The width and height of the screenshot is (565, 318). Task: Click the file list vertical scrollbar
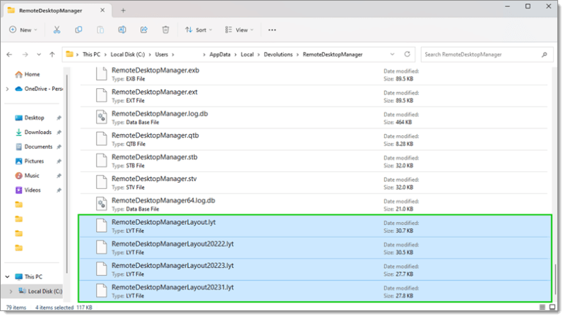tap(555, 281)
